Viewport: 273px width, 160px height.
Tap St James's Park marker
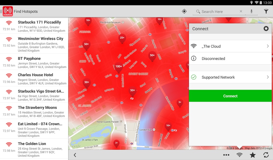(90, 136)
